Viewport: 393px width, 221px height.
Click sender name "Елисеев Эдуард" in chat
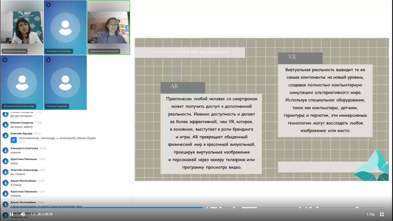[21, 134]
